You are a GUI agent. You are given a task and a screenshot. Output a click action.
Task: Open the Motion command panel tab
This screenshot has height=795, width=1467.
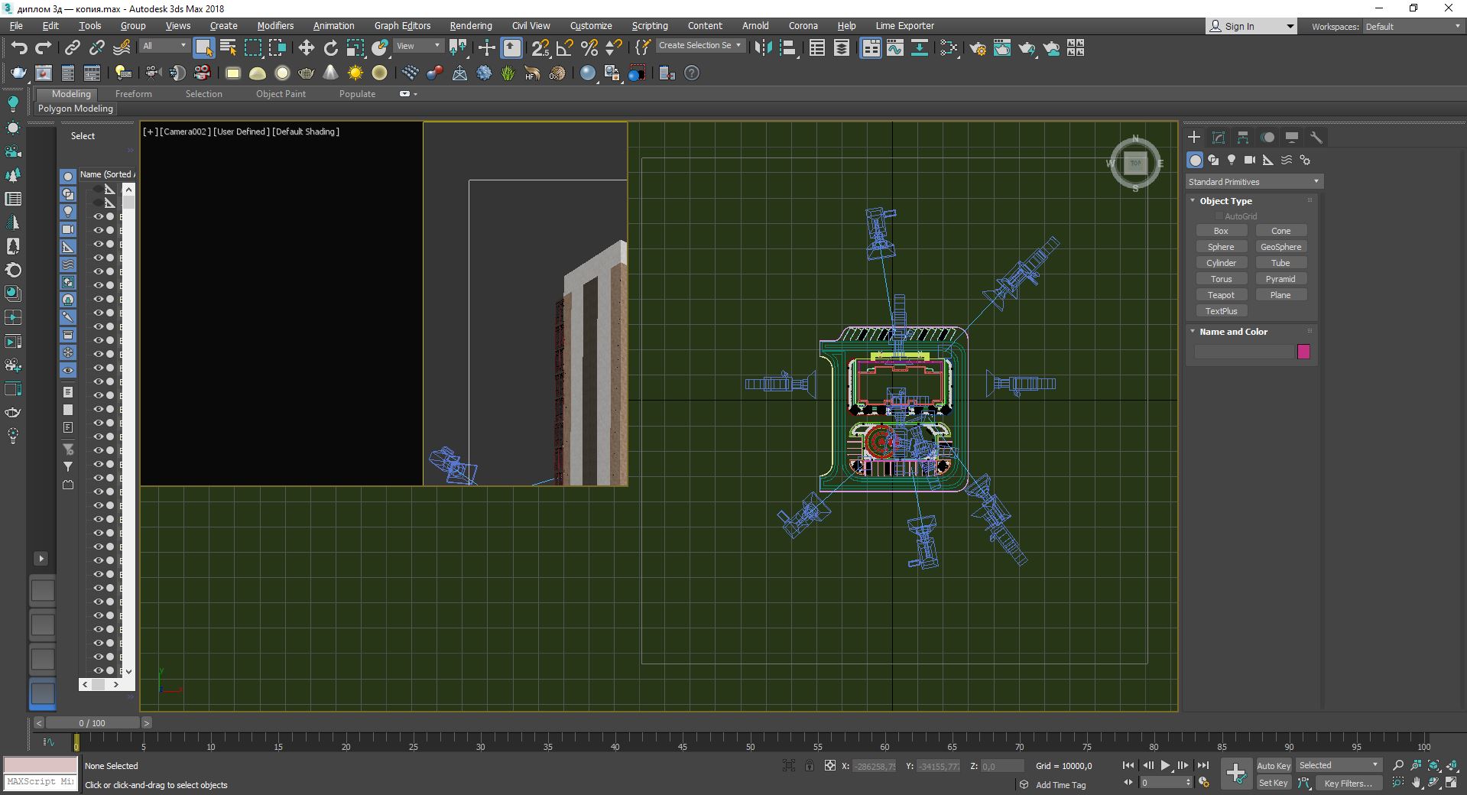(x=1267, y=138)
